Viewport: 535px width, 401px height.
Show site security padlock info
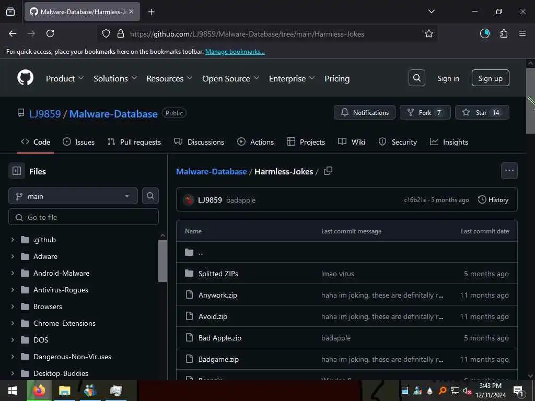click(x=121, y=33)
